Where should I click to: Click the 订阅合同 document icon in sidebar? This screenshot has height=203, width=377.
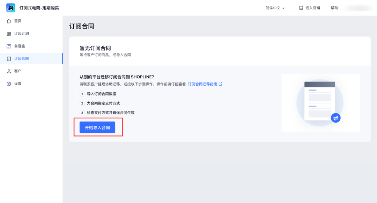click(x=9, y=59)
